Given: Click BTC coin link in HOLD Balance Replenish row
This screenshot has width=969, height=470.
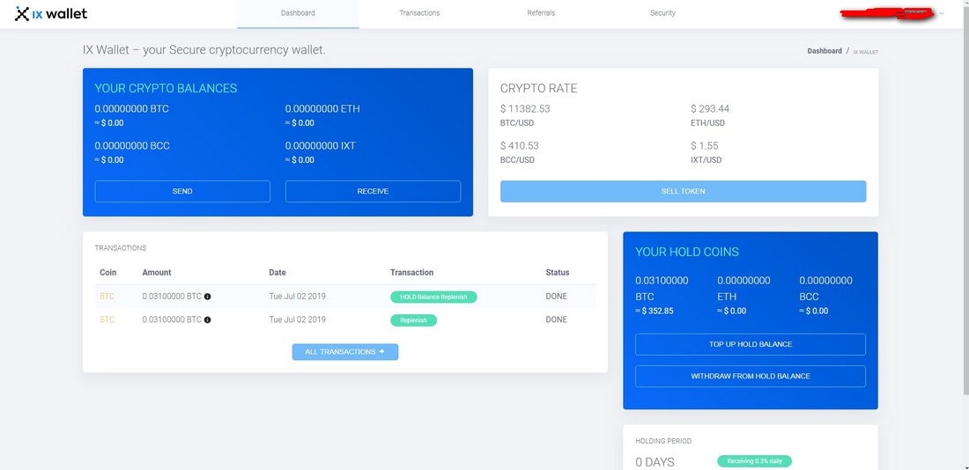Looking at the screenshot, I should [x=107, y=297].
